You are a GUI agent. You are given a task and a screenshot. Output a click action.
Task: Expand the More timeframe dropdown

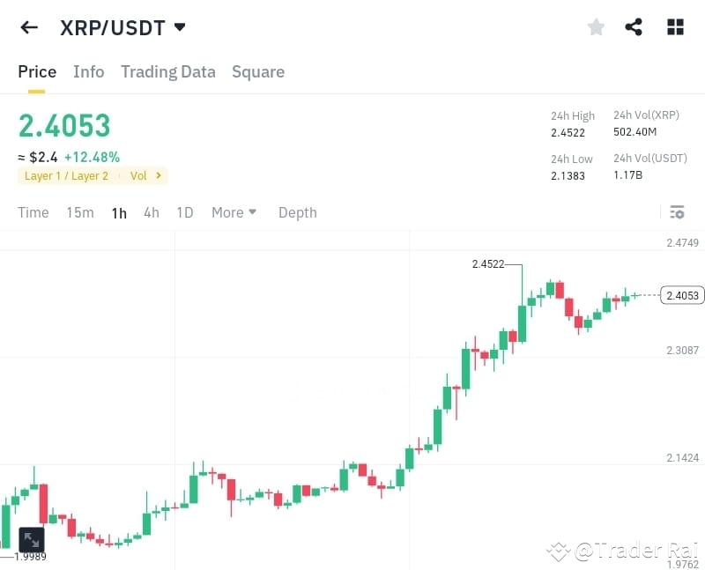tap(234, 212)
